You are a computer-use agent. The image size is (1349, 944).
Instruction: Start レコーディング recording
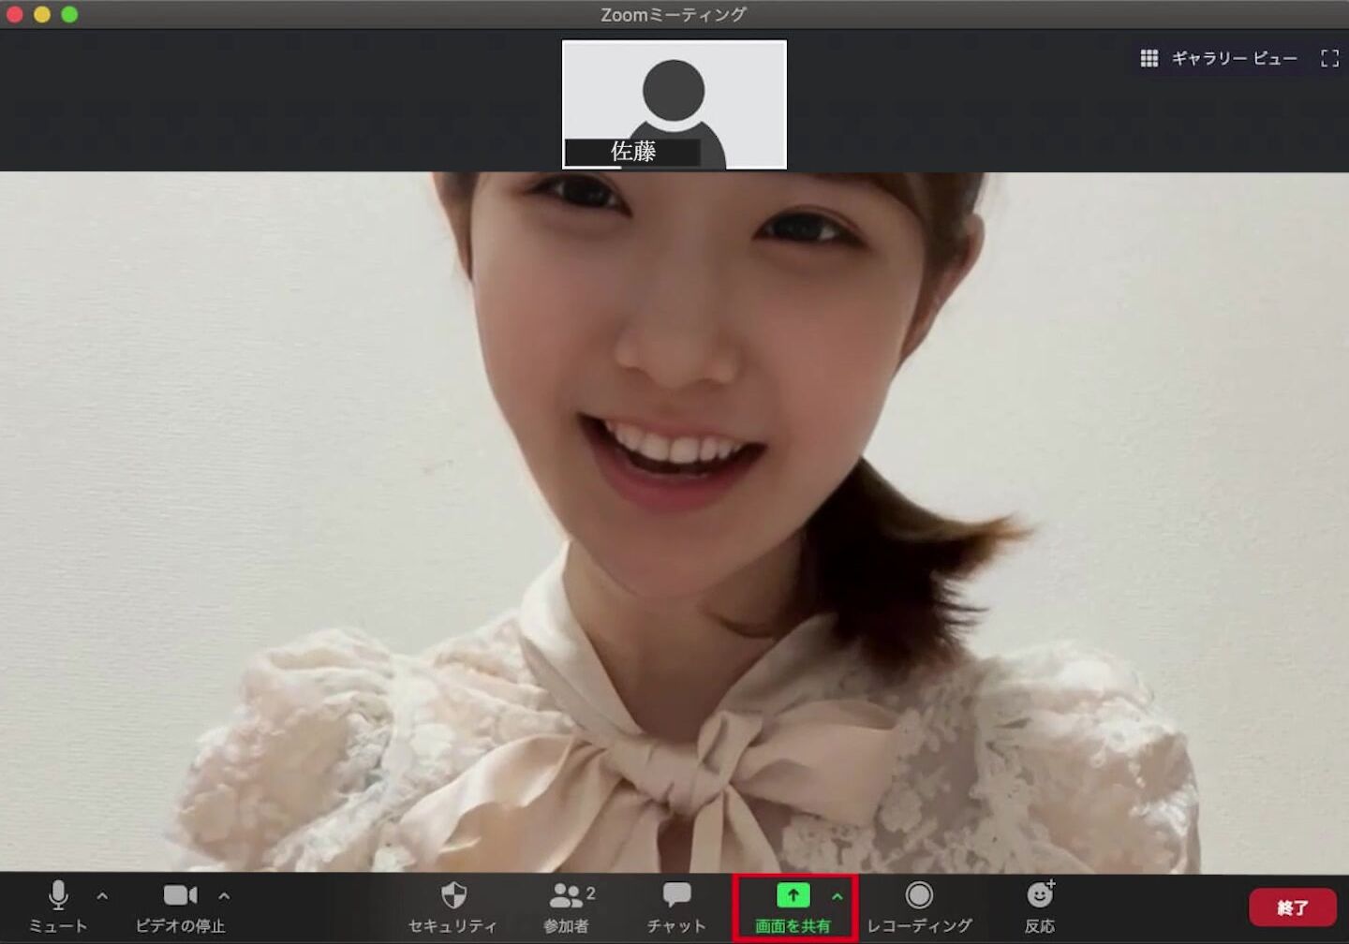pyautogui.click(x=919, y=896)
